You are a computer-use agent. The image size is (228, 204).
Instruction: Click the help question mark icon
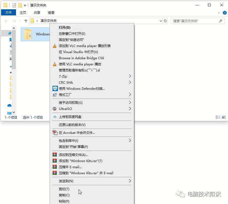[x=225, y=13]
